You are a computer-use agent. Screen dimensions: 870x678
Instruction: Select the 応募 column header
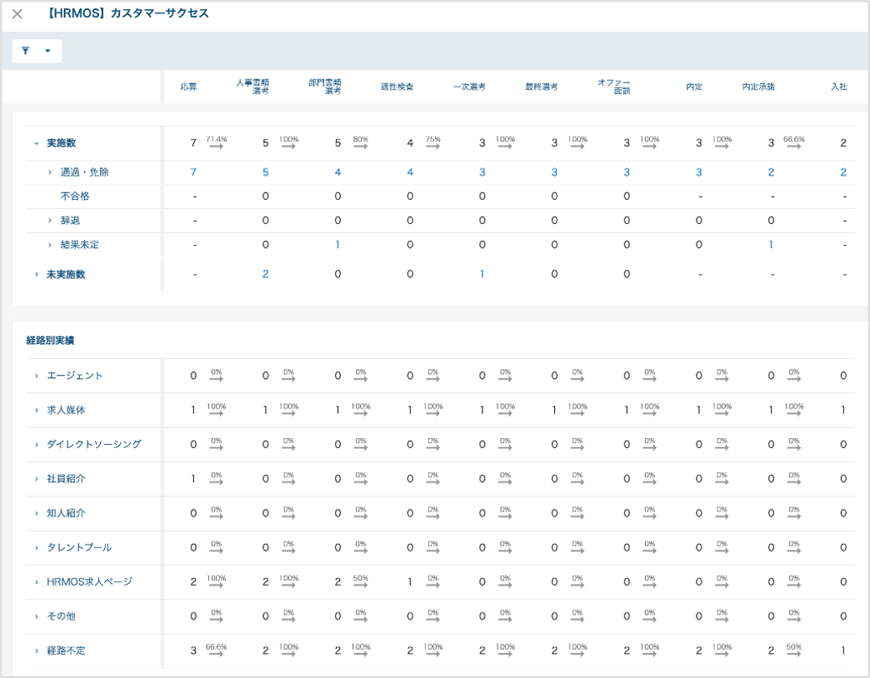point(188,87)
